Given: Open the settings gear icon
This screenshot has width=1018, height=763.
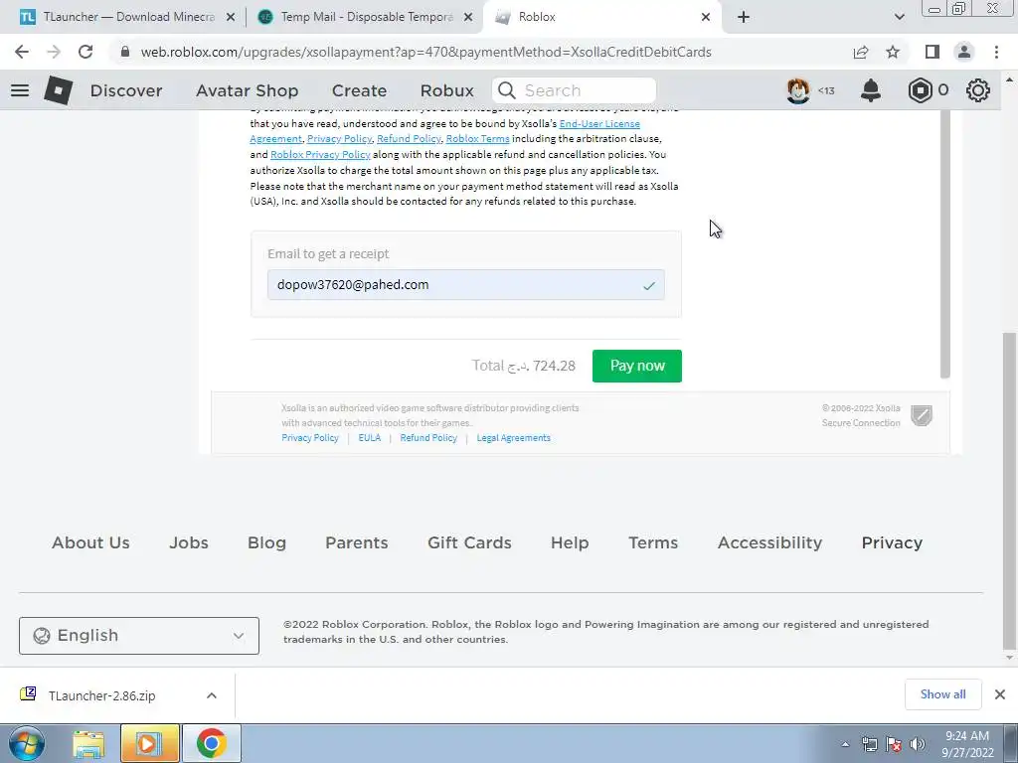Looking at the screenshot, I should pos(978,90).
